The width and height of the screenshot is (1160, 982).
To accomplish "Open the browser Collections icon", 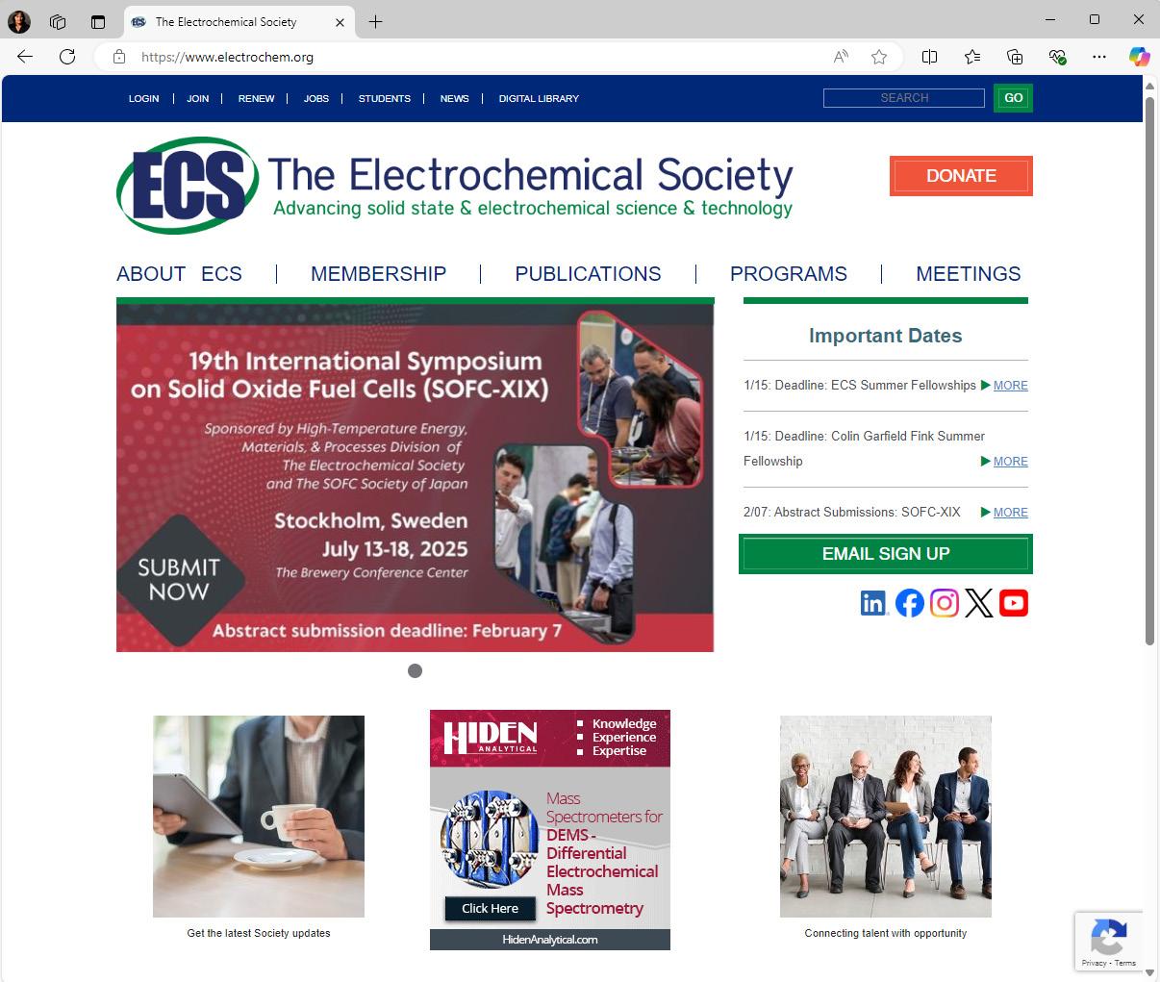I will [1015, 57].
